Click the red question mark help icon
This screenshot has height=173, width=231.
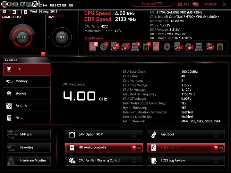tap(43, 54)
